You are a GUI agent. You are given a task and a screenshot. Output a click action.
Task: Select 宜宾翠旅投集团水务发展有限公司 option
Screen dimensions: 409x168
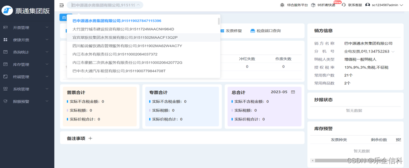coord(144,37)
